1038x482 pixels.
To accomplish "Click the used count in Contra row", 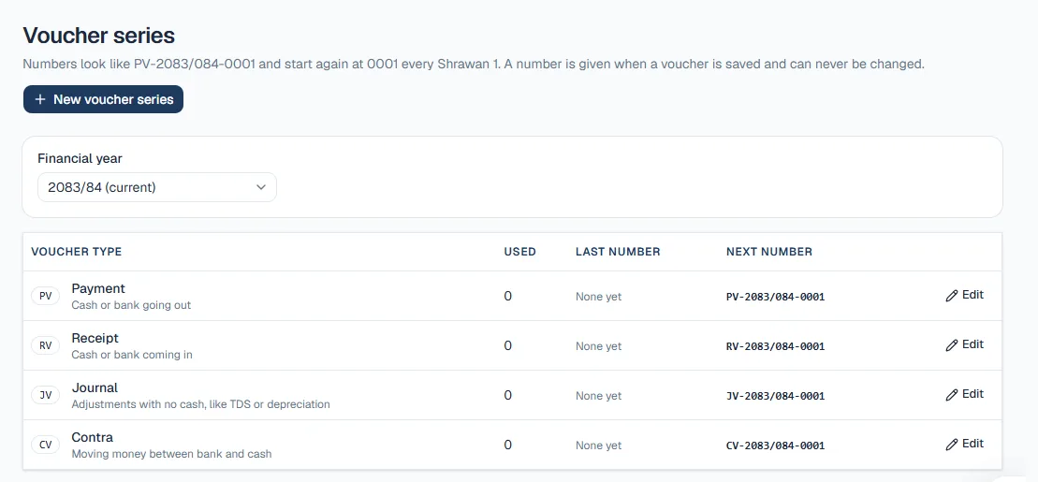I will click(507, 445).
